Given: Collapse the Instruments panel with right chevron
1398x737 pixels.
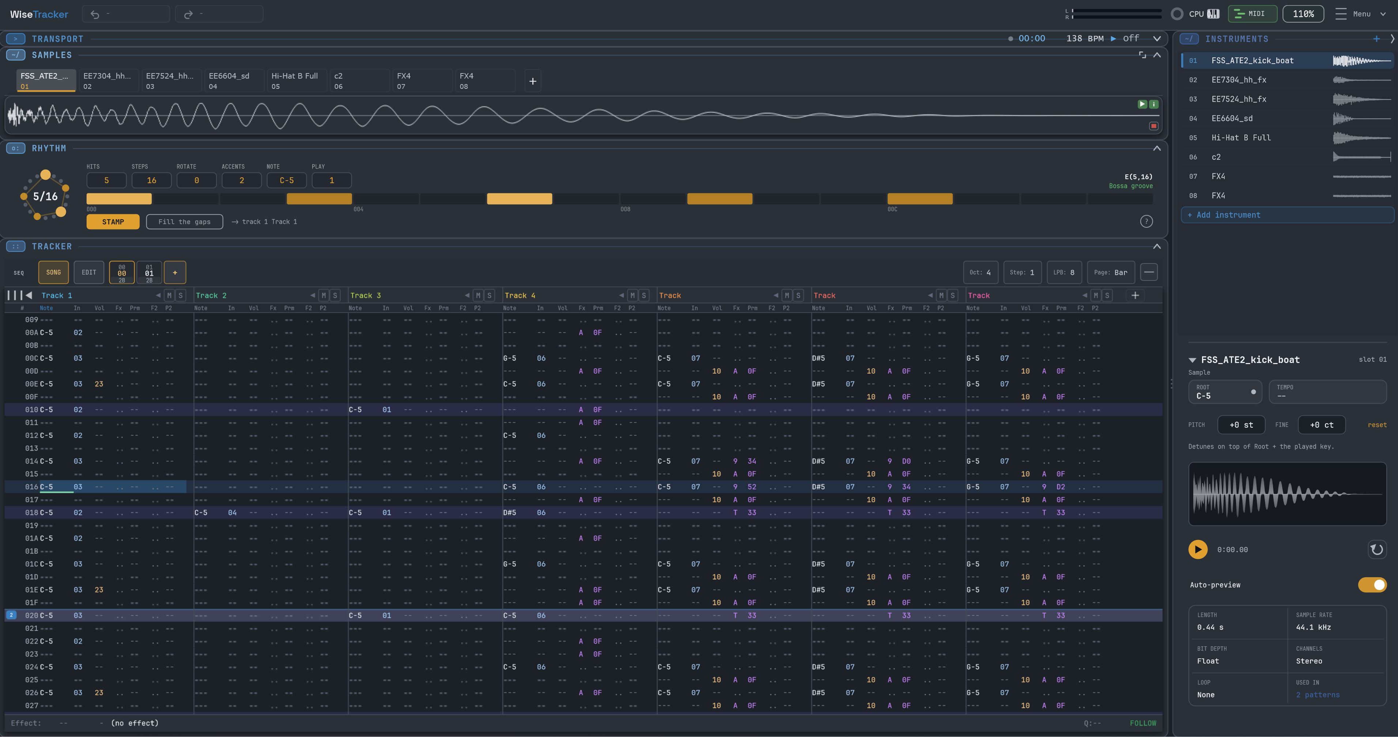Looking at the screenshot, I should (1393, 39).
